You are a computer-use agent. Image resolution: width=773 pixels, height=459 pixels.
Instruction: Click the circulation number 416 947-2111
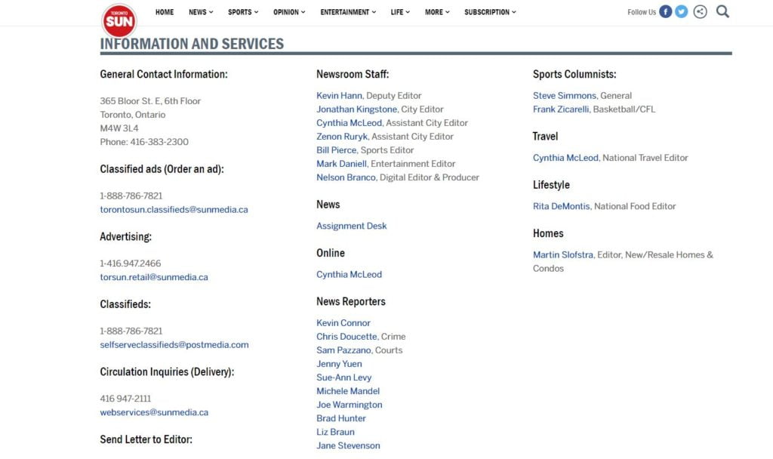[x=125, y=399]
